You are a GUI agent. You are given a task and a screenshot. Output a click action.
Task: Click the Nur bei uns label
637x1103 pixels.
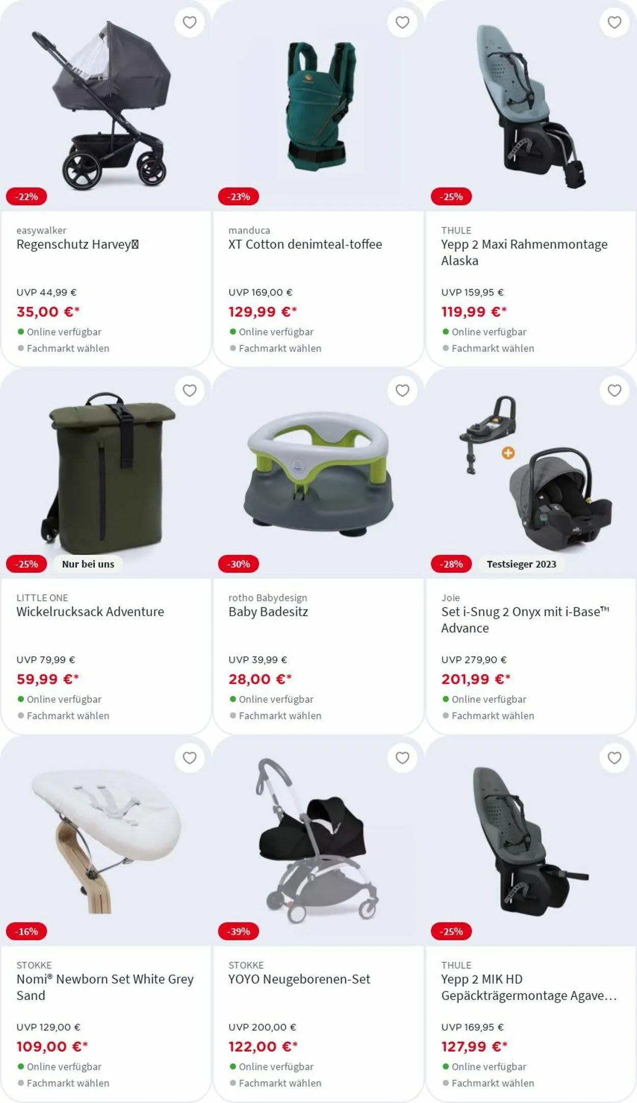click(x=88, y=564)
